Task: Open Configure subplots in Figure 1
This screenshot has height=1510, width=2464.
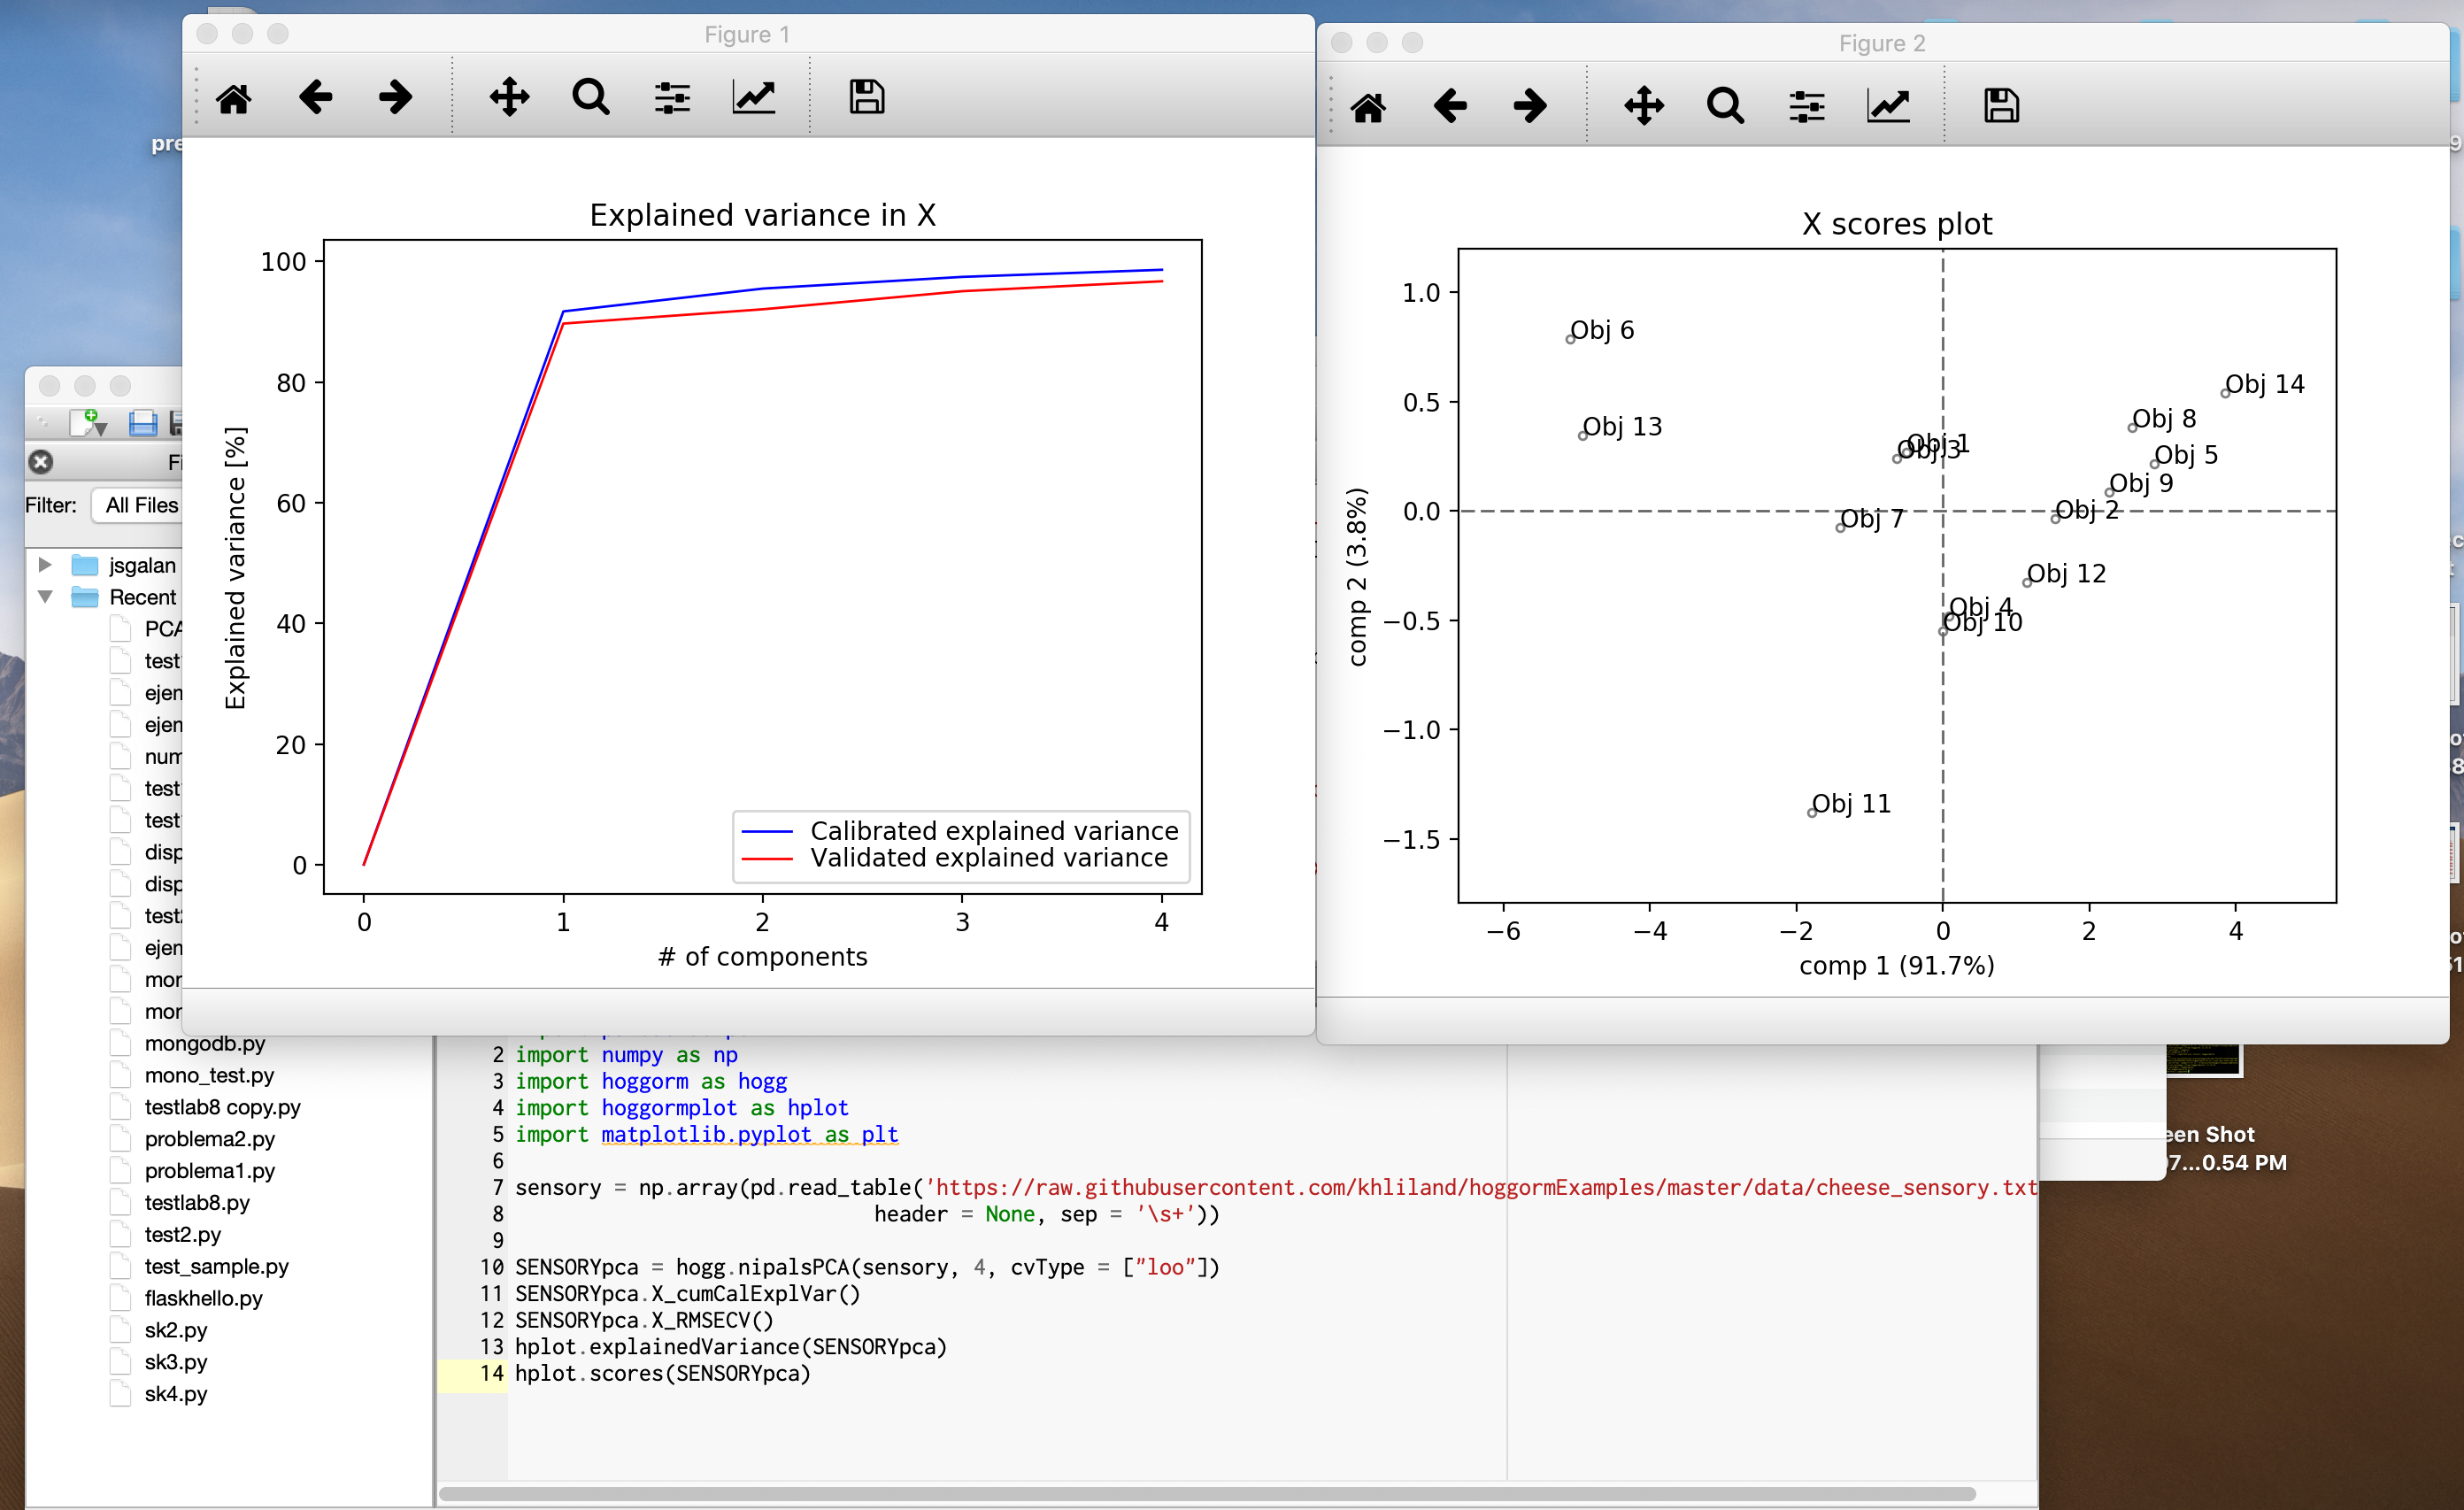Action: 672,98
